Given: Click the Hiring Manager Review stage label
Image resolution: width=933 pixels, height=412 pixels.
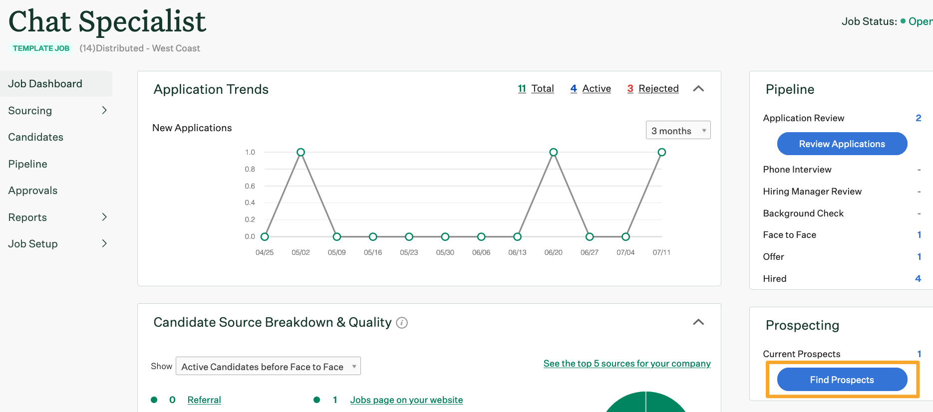Looking at the screenshot, I should [x=812, y=192].
